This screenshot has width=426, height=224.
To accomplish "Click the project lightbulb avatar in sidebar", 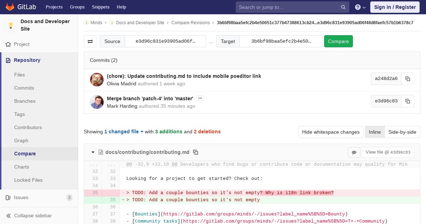I will point(11,25).
